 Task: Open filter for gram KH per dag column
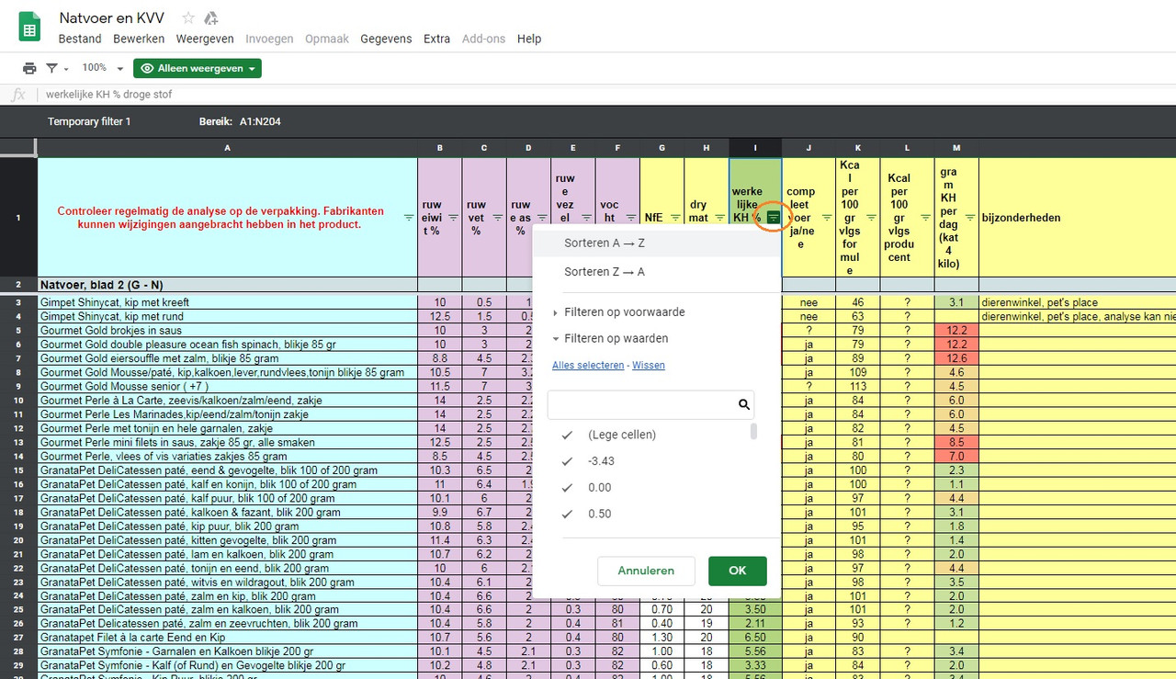969,218
